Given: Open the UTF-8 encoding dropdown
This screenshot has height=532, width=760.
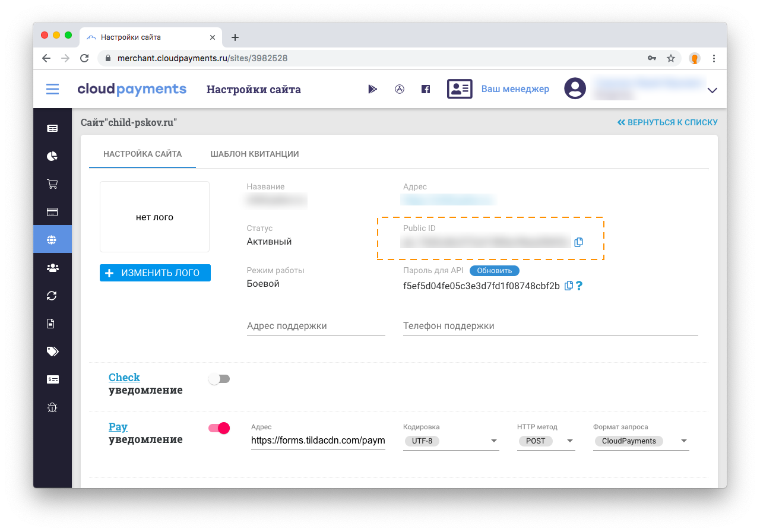Looking at the screenshot, I should 451,441.
